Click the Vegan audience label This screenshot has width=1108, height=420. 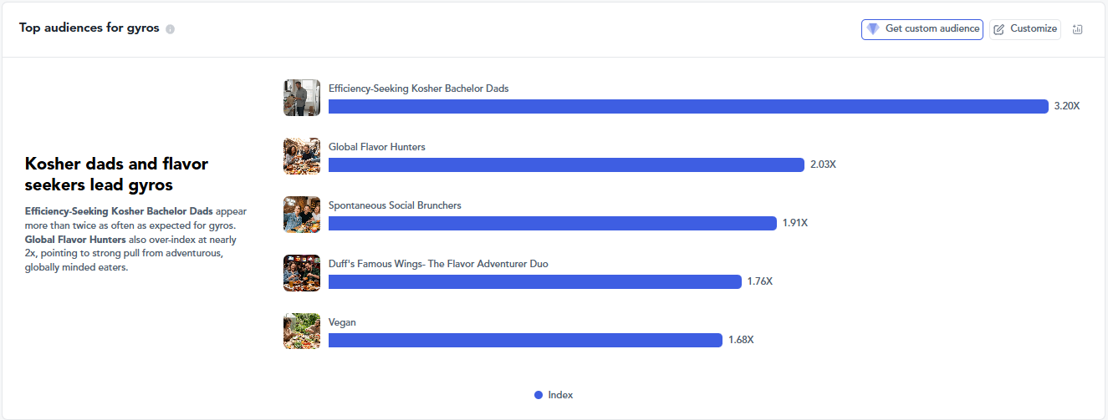(x=342, y=322)
